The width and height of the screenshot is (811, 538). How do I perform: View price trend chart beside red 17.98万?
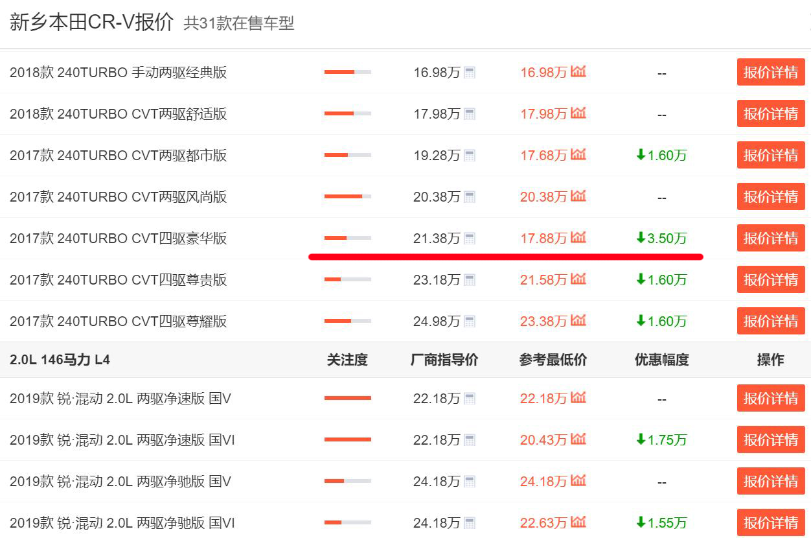[578, 113]
